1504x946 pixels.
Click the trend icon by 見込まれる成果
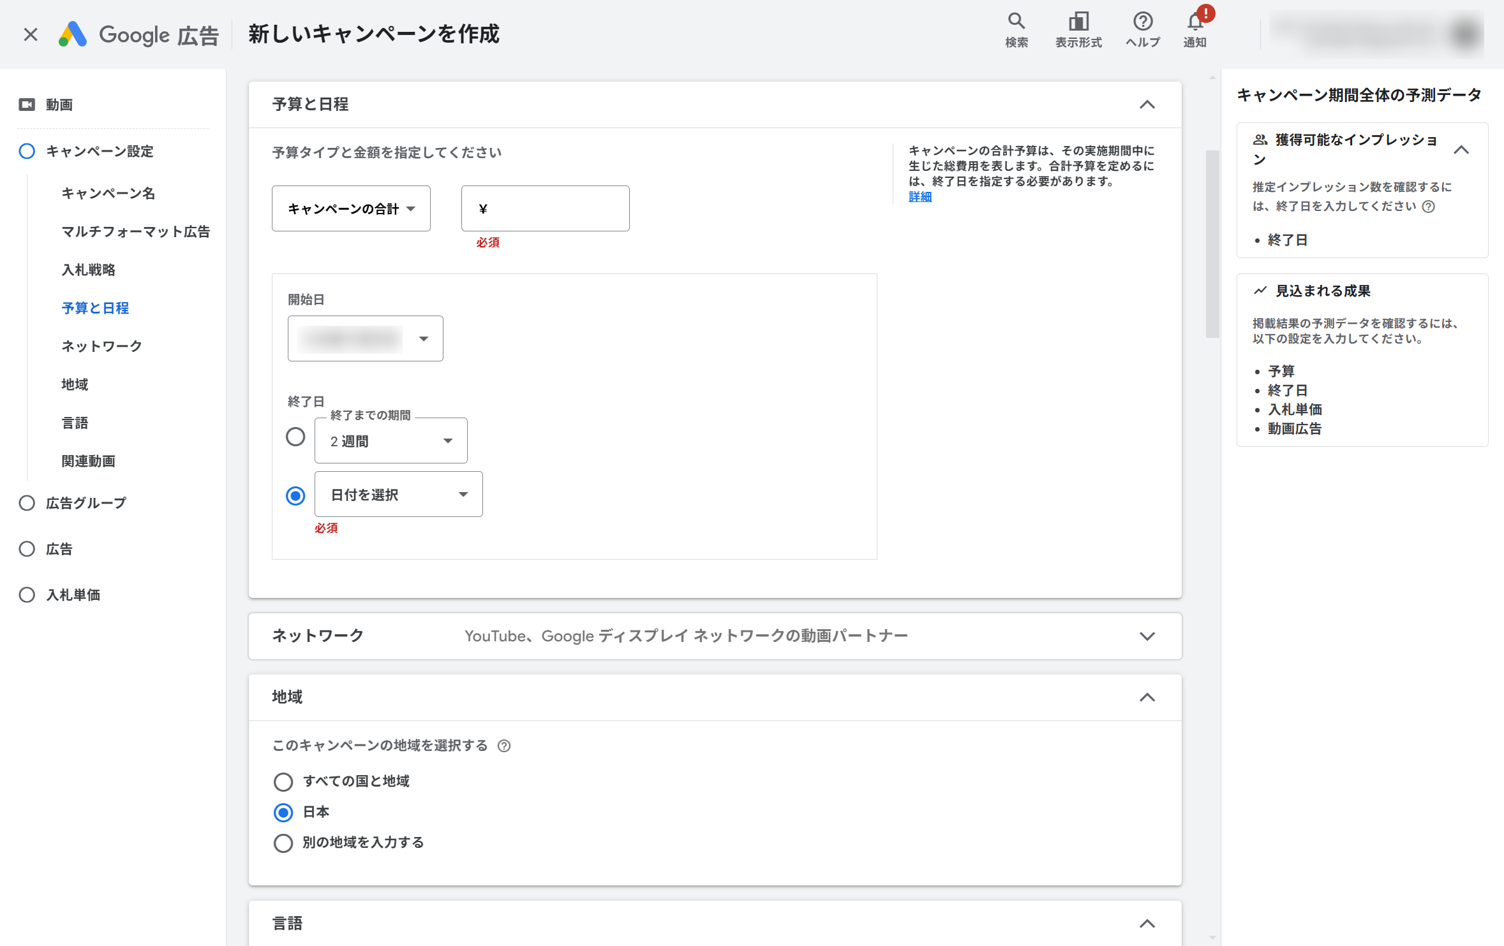(x=1260, y=291)
